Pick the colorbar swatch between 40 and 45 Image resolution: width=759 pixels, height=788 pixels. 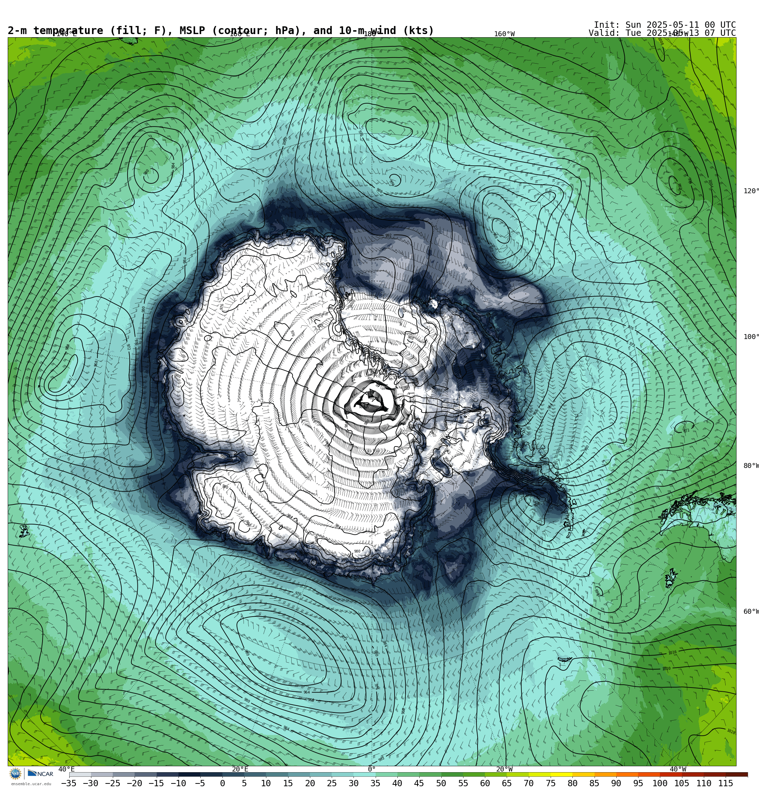[408, 774]
